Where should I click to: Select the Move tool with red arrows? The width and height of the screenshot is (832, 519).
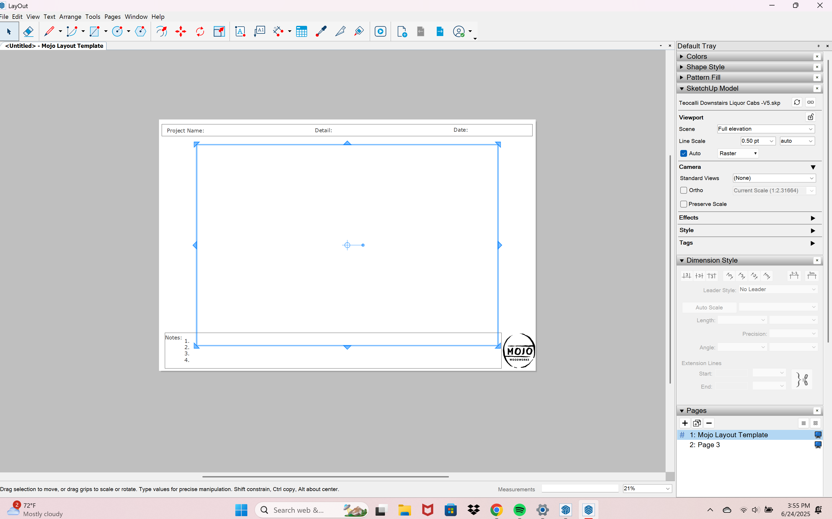[x=181, y=32]
